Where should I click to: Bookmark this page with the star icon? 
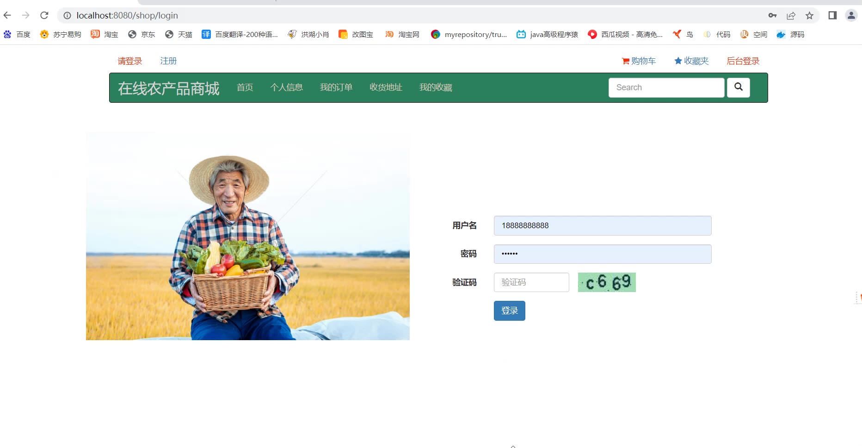pyautogui.click(x=809, y=15)
